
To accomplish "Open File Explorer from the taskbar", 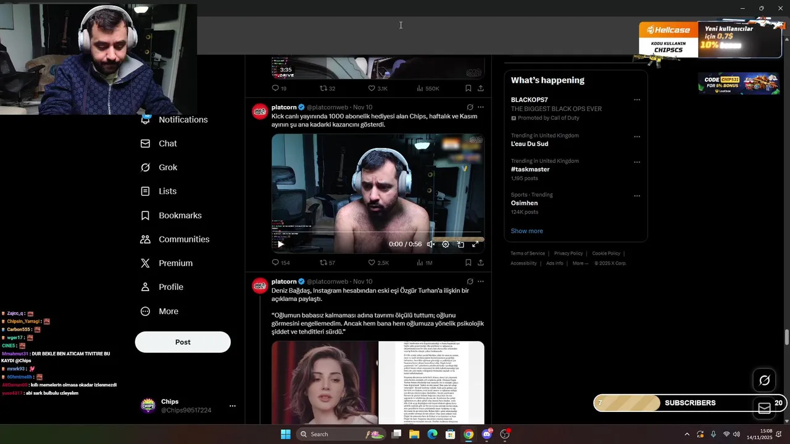I will 414,434.
